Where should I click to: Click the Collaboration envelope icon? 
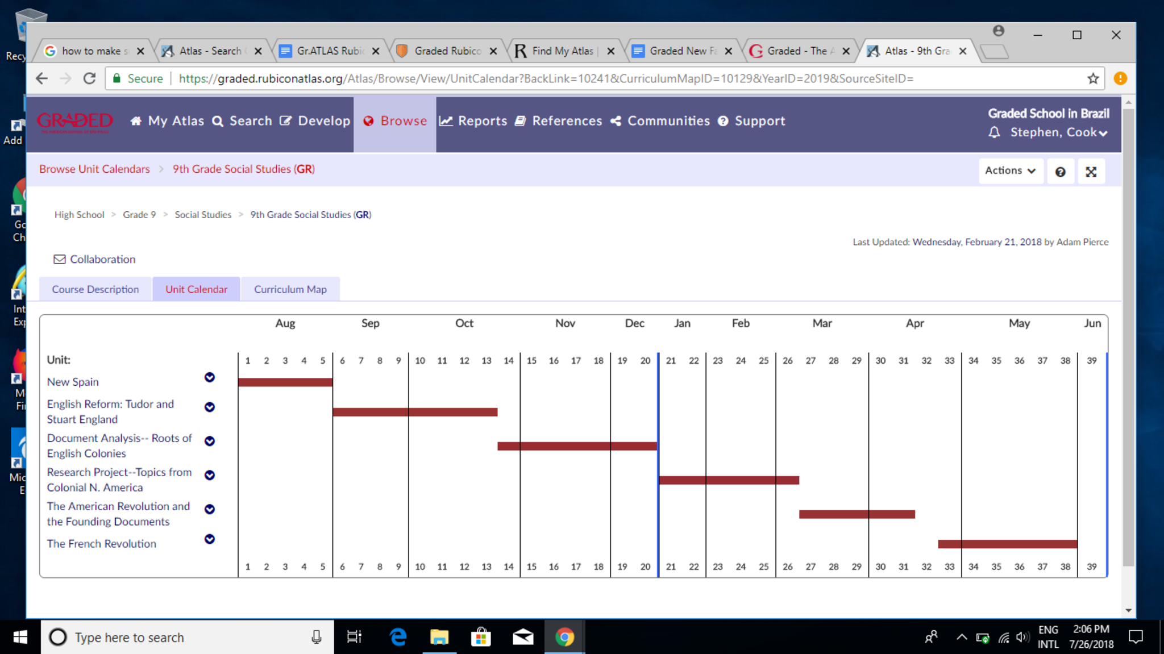point(59,259)
